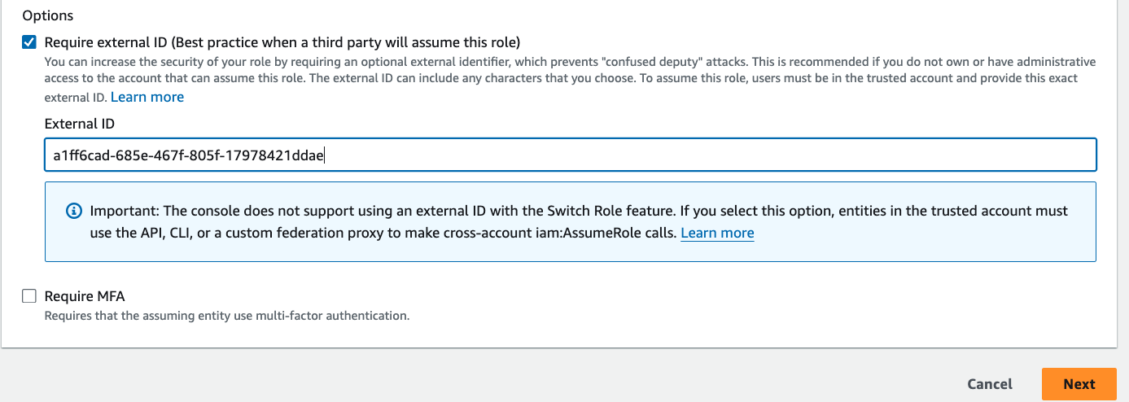This screenshot has height=402, width=1129.
Task: Click the 'External ID' field label
Action: pyautogui.click(x=80, y=124)
